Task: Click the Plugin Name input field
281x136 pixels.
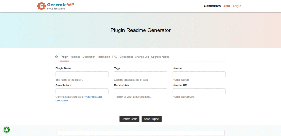Action: click(x=82, y=74)
